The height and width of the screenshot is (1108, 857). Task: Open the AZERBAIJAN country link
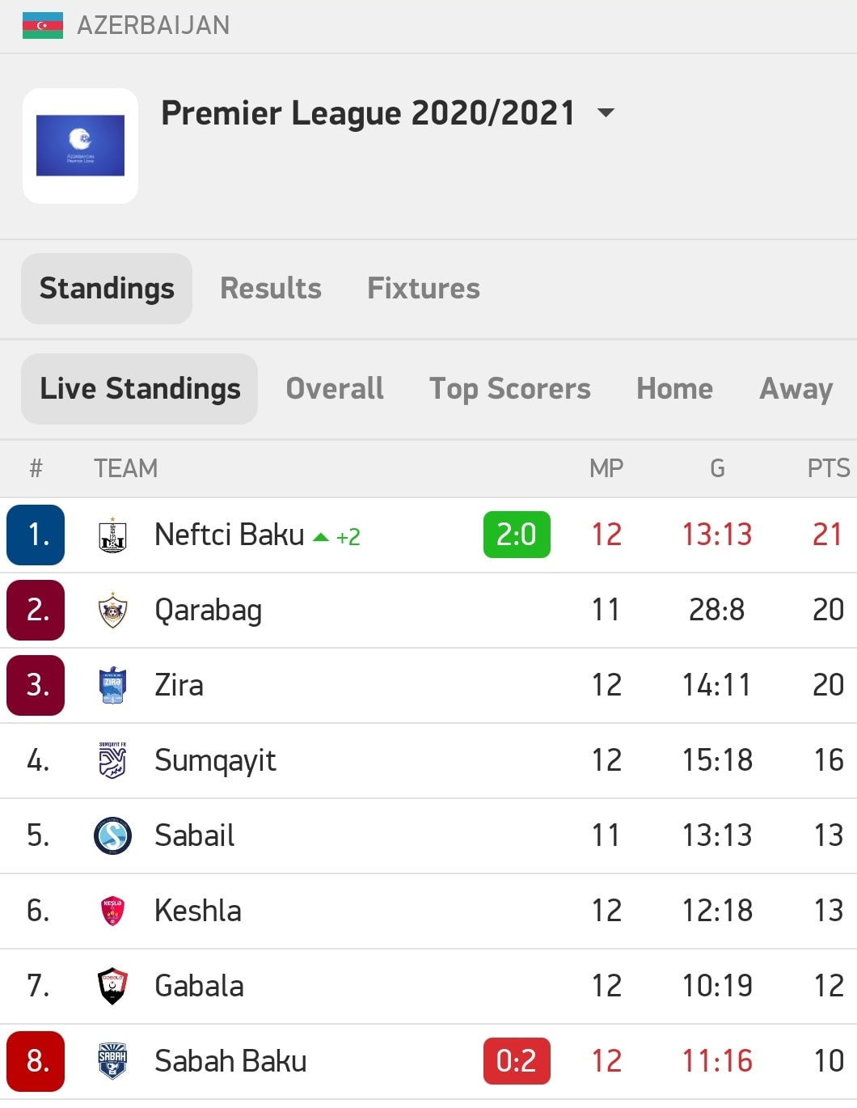(154, 25)
